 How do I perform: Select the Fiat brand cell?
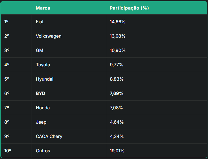tap(40, 22)
